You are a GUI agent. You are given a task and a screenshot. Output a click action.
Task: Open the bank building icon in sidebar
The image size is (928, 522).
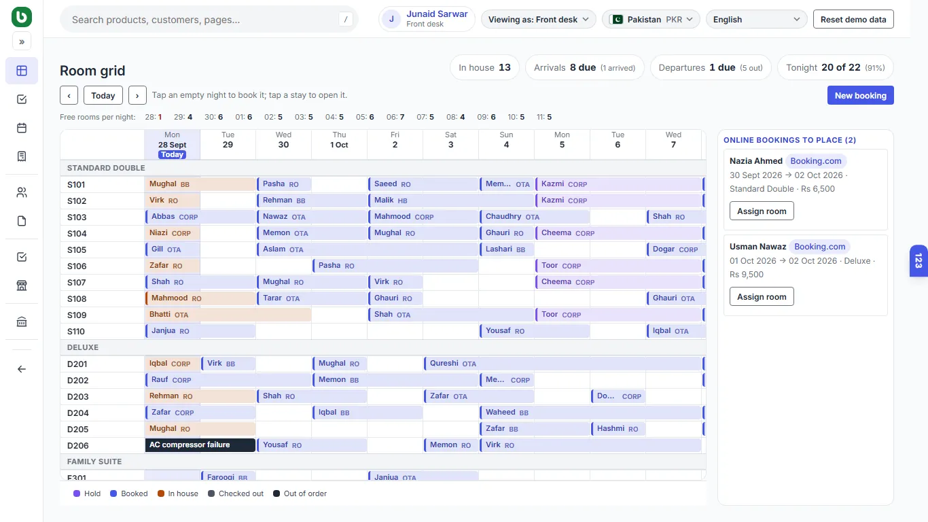pos(22,321)
